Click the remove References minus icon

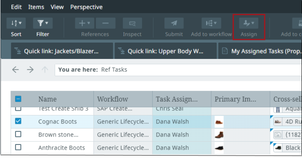[x=106, y=23]
